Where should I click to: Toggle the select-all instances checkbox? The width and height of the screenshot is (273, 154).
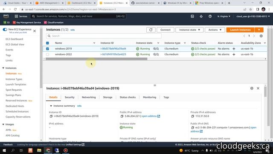(47, 43)
